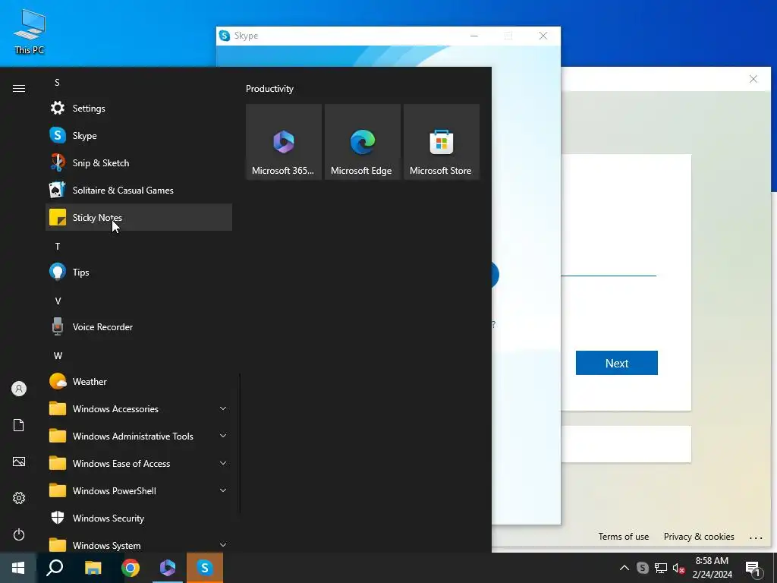Expand Windows Accessories folder
The height and width of the screenshot is (583, 777).
[139, 408]
